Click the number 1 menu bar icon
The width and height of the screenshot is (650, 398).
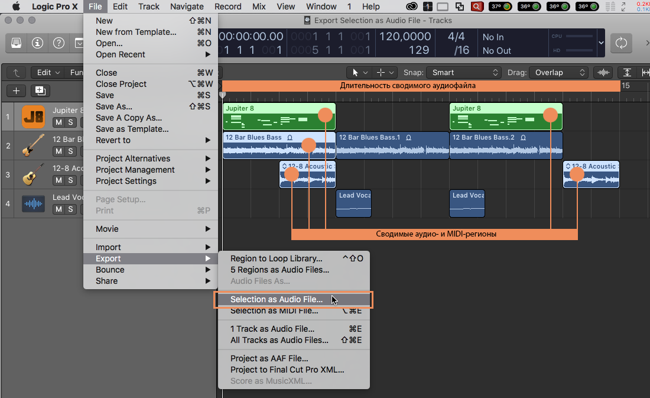428,7
